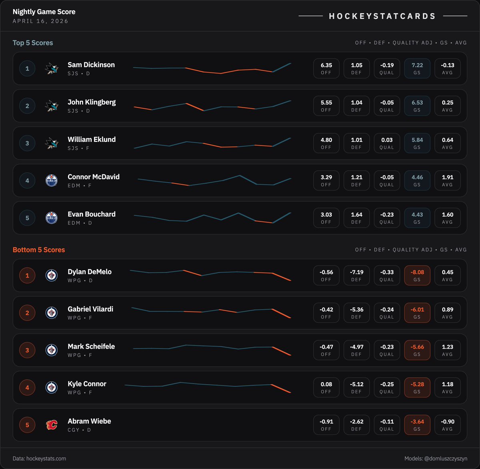Click the Sharks logo next to Sam Dickinson
The height and width of the screenshot is (469, 480).
coord(51,68)
